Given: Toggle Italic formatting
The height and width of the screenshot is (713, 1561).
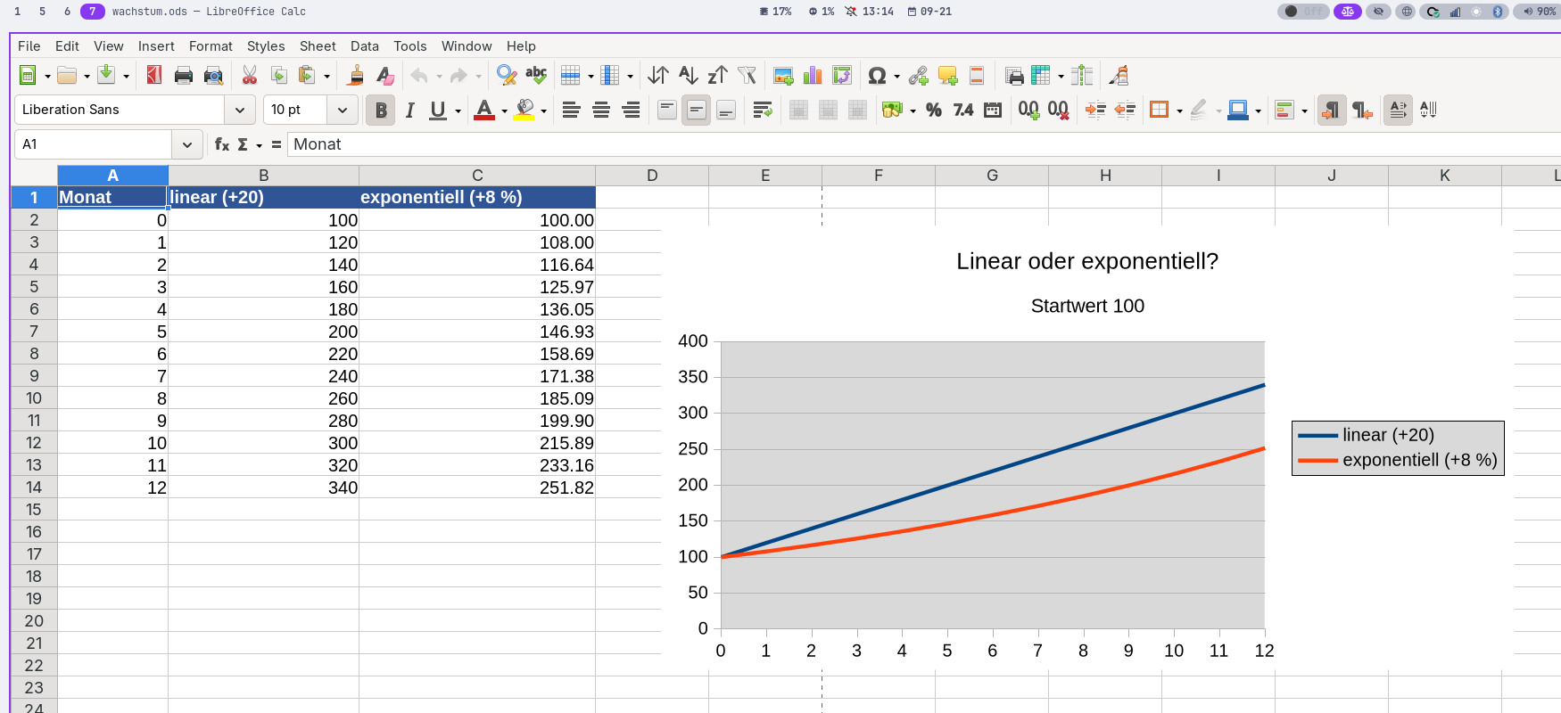Looking at the screenshot, I should 409,110.
